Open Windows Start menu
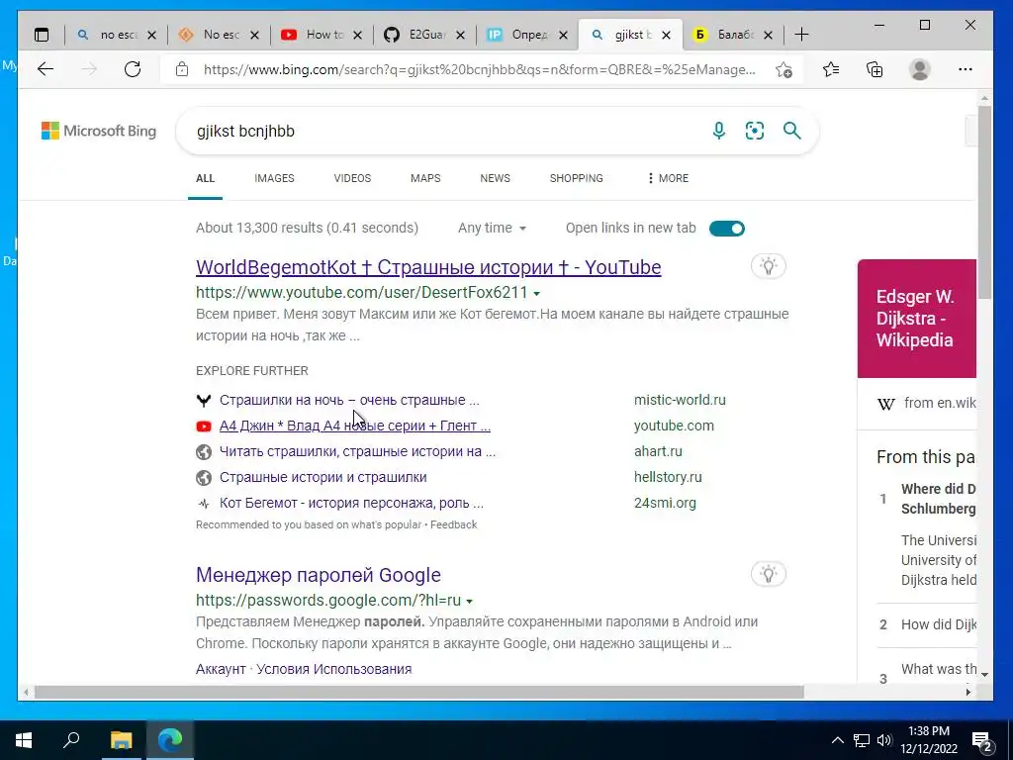This screenshot has height=760, width=1013. click(24, 740)
